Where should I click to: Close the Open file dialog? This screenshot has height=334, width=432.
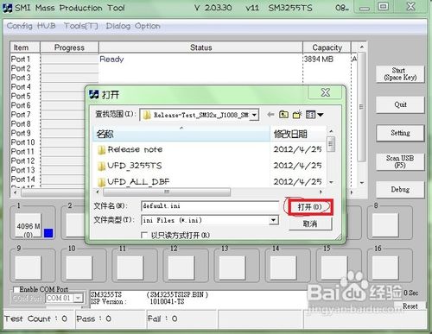[x=326, y=92]
